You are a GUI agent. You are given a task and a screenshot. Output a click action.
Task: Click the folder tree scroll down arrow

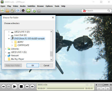[x=51, y=59]
